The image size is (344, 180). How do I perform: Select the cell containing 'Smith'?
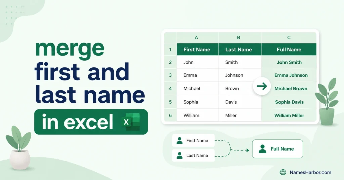coord(240,62)
